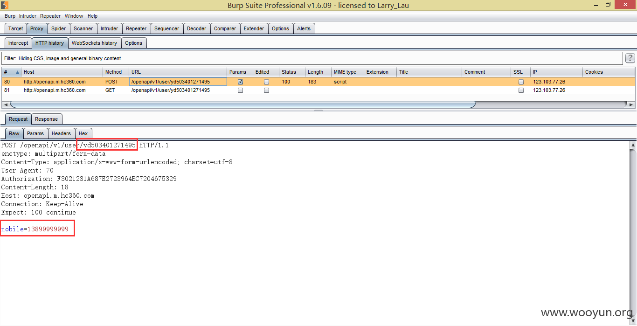This screenshot has width=637, height=326.
Task: Sort by the Host column header
Action: point(62,72)
